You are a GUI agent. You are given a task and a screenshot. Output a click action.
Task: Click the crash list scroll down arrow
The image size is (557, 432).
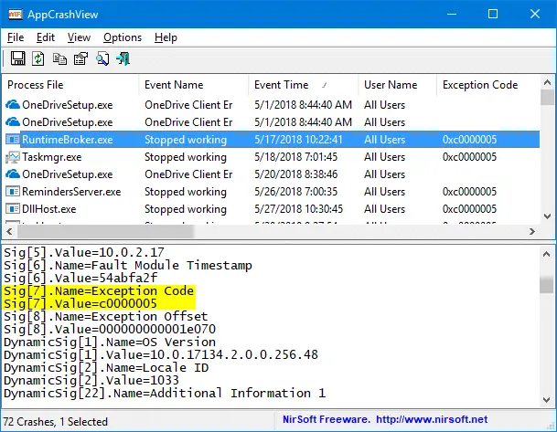coord(547,216)
